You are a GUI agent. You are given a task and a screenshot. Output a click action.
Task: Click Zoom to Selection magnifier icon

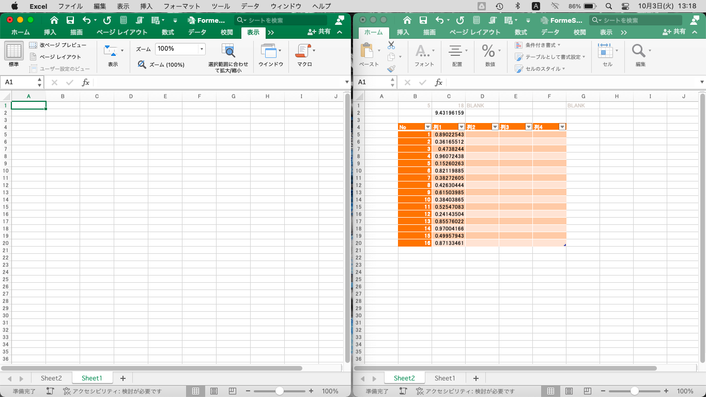[x=228, y=51]
